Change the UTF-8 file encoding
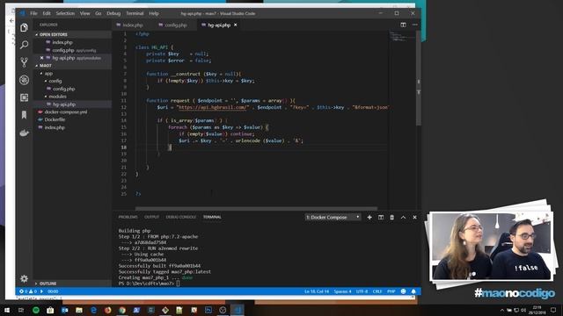This screenshot has width=563, height=316. point(362,291)
